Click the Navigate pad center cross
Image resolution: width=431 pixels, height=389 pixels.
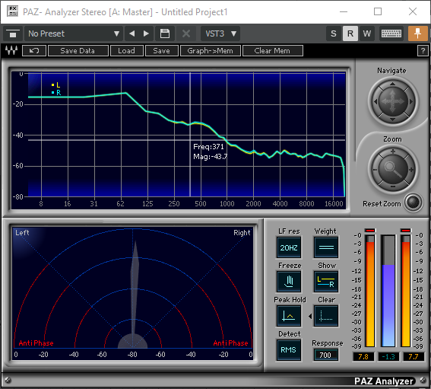(x=393, y=101)
